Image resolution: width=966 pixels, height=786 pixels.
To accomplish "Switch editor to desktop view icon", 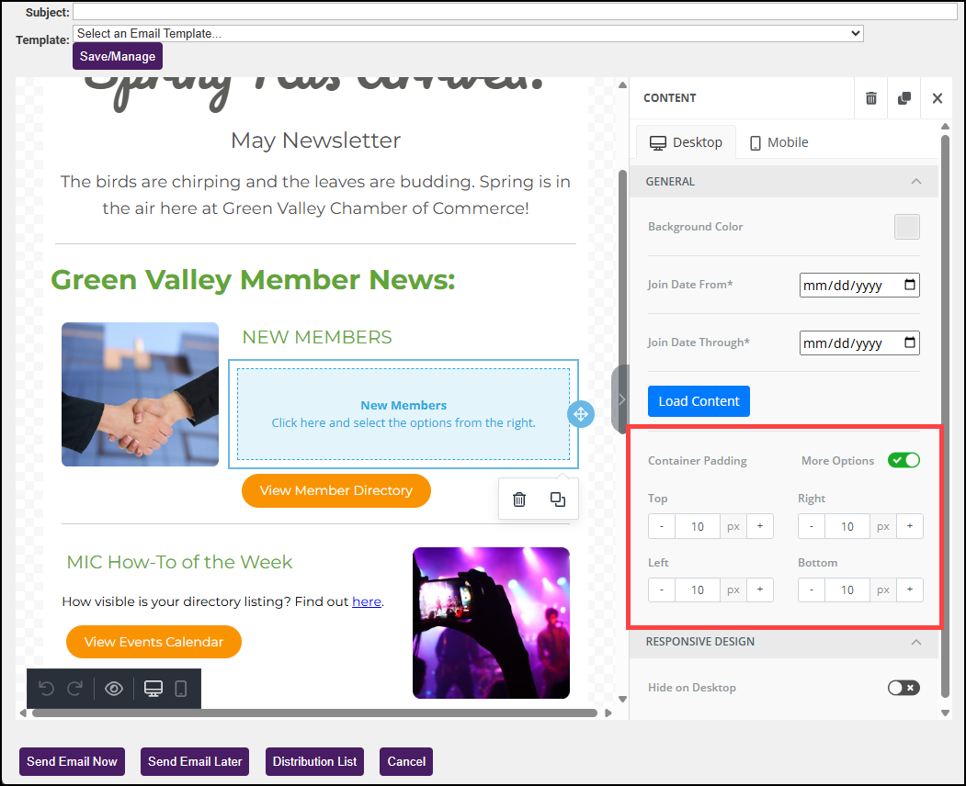I will [x=153, y=688].
